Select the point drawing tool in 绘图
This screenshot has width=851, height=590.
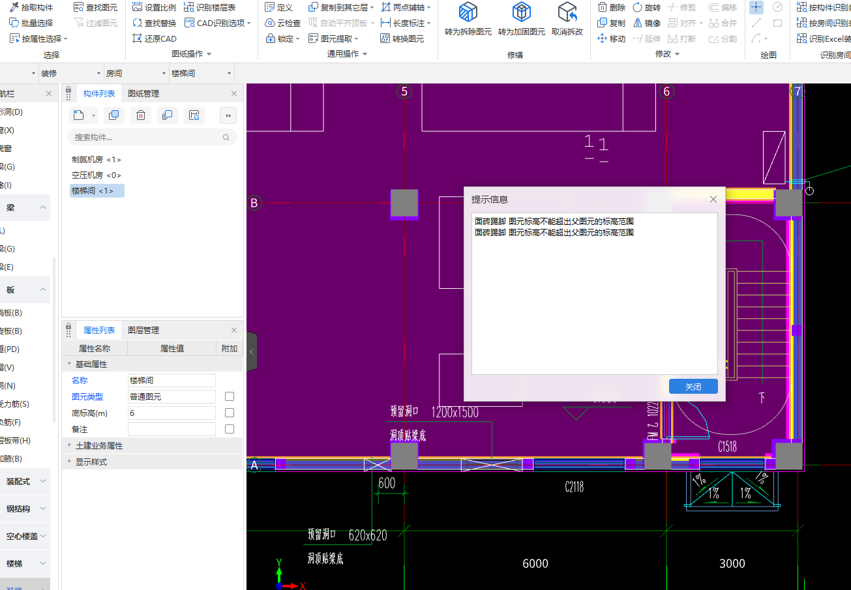point(756,7)
